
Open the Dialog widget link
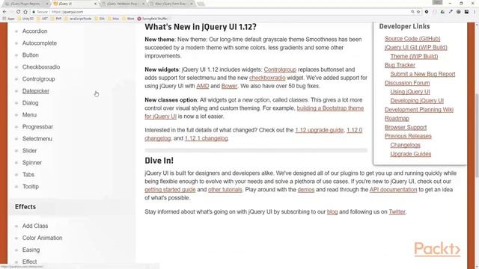click(x=30, y=103)
